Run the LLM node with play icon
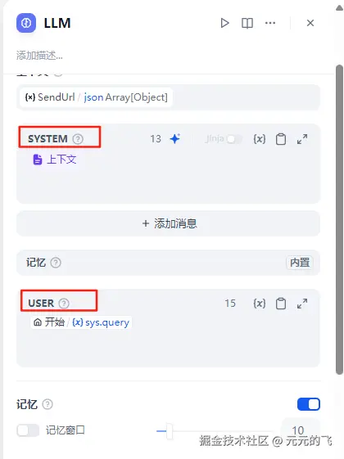 coord(224,23)
